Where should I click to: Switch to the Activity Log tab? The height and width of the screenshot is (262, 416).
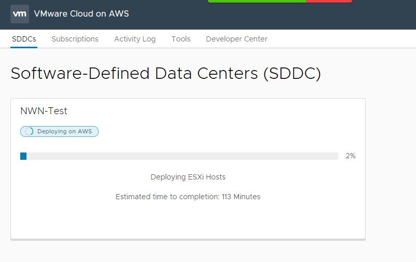click(x=135, y=39)
